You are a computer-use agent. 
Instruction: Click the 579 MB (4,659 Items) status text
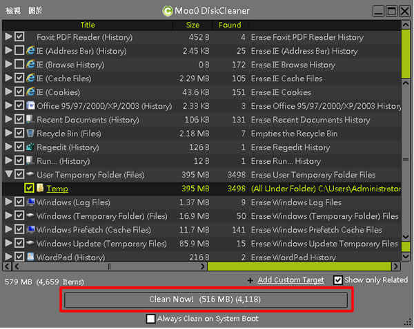point(44,282)
